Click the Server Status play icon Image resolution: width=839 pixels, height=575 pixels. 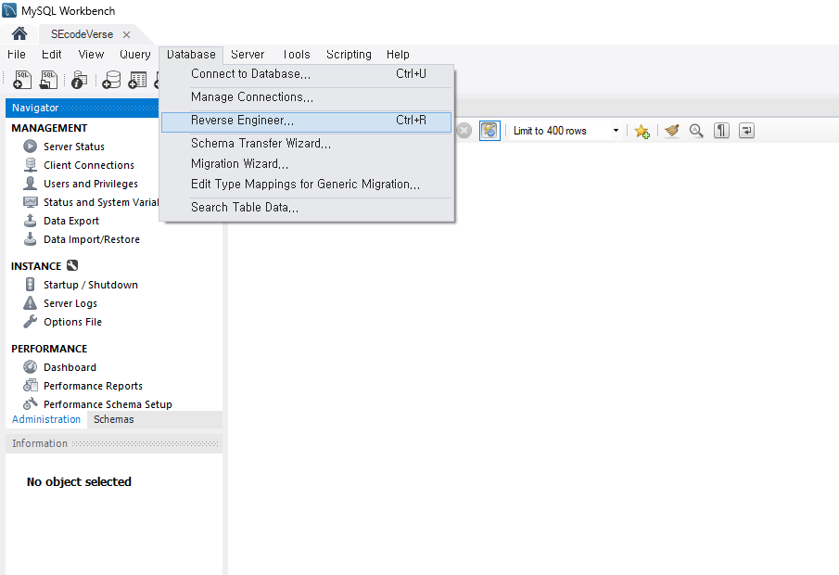pyautogui.click(x=30, y=147)
